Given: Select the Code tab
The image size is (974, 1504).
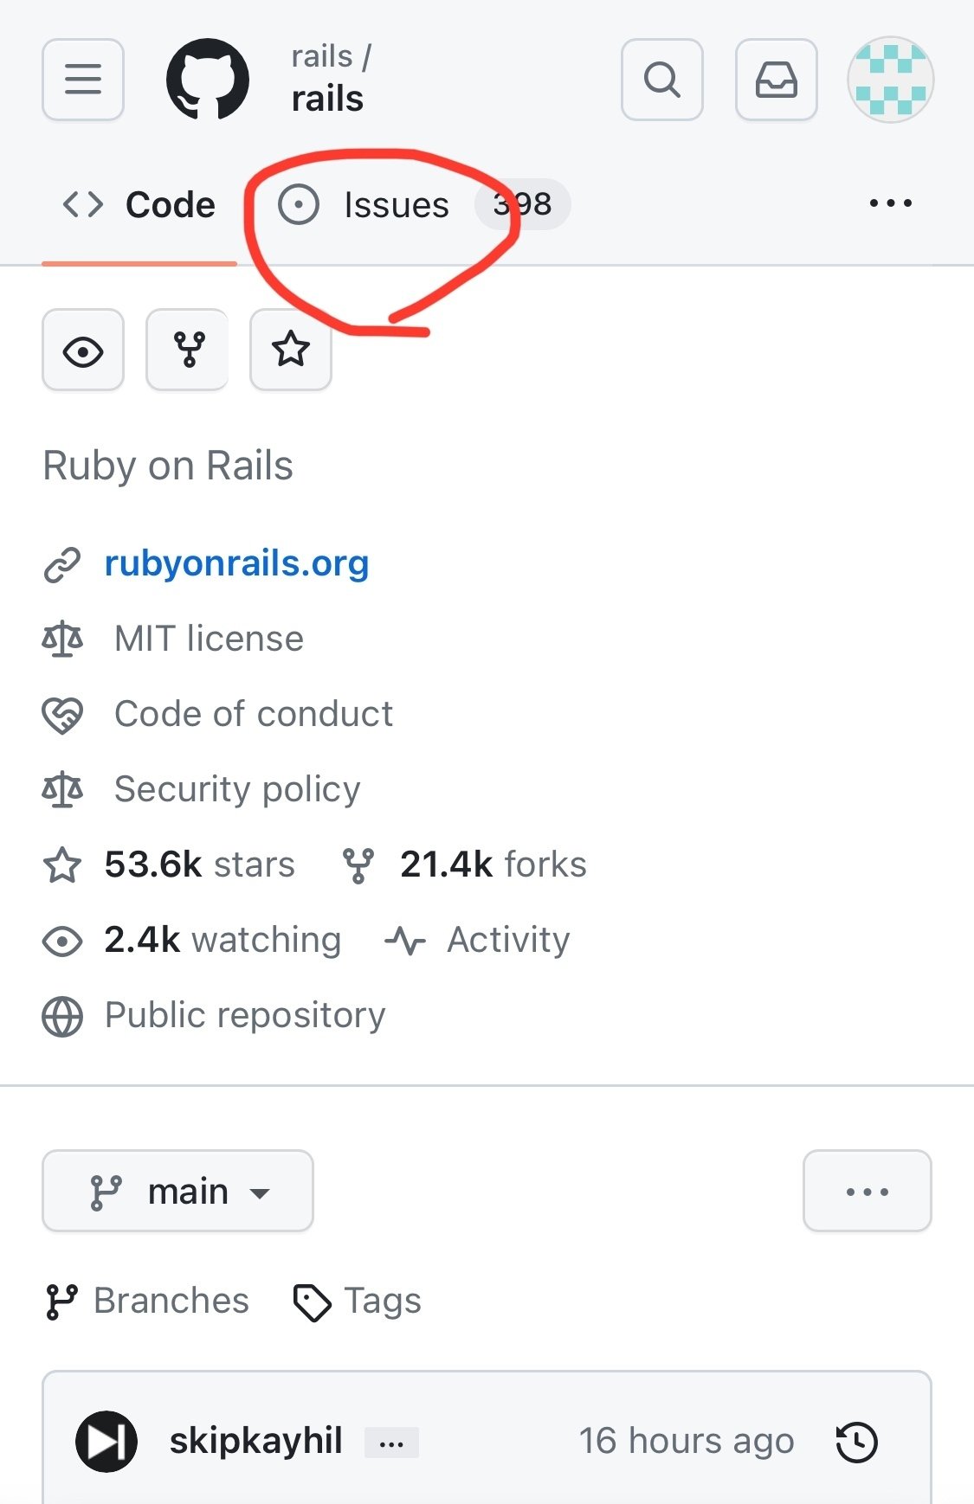Looking at the screenshot, I should coord(140,206).
